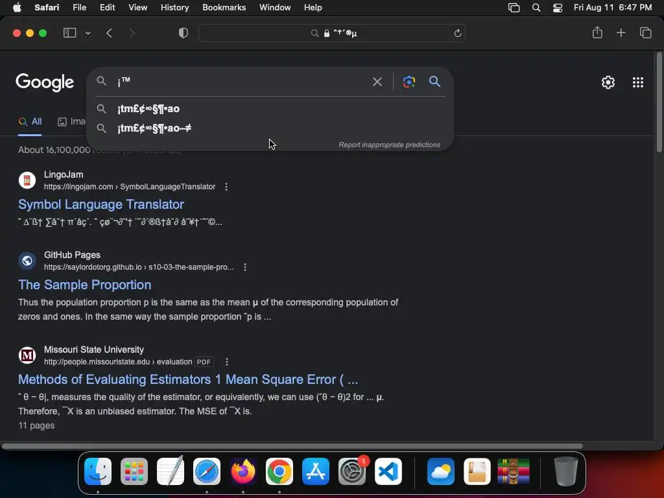The width and height of the screenshot is (664, 498).
Task: Click the horizontal page scrollbar
Action: pos(292,446)
